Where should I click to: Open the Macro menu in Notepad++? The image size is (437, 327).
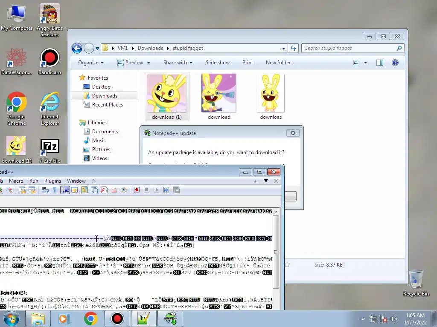[16, 181]
